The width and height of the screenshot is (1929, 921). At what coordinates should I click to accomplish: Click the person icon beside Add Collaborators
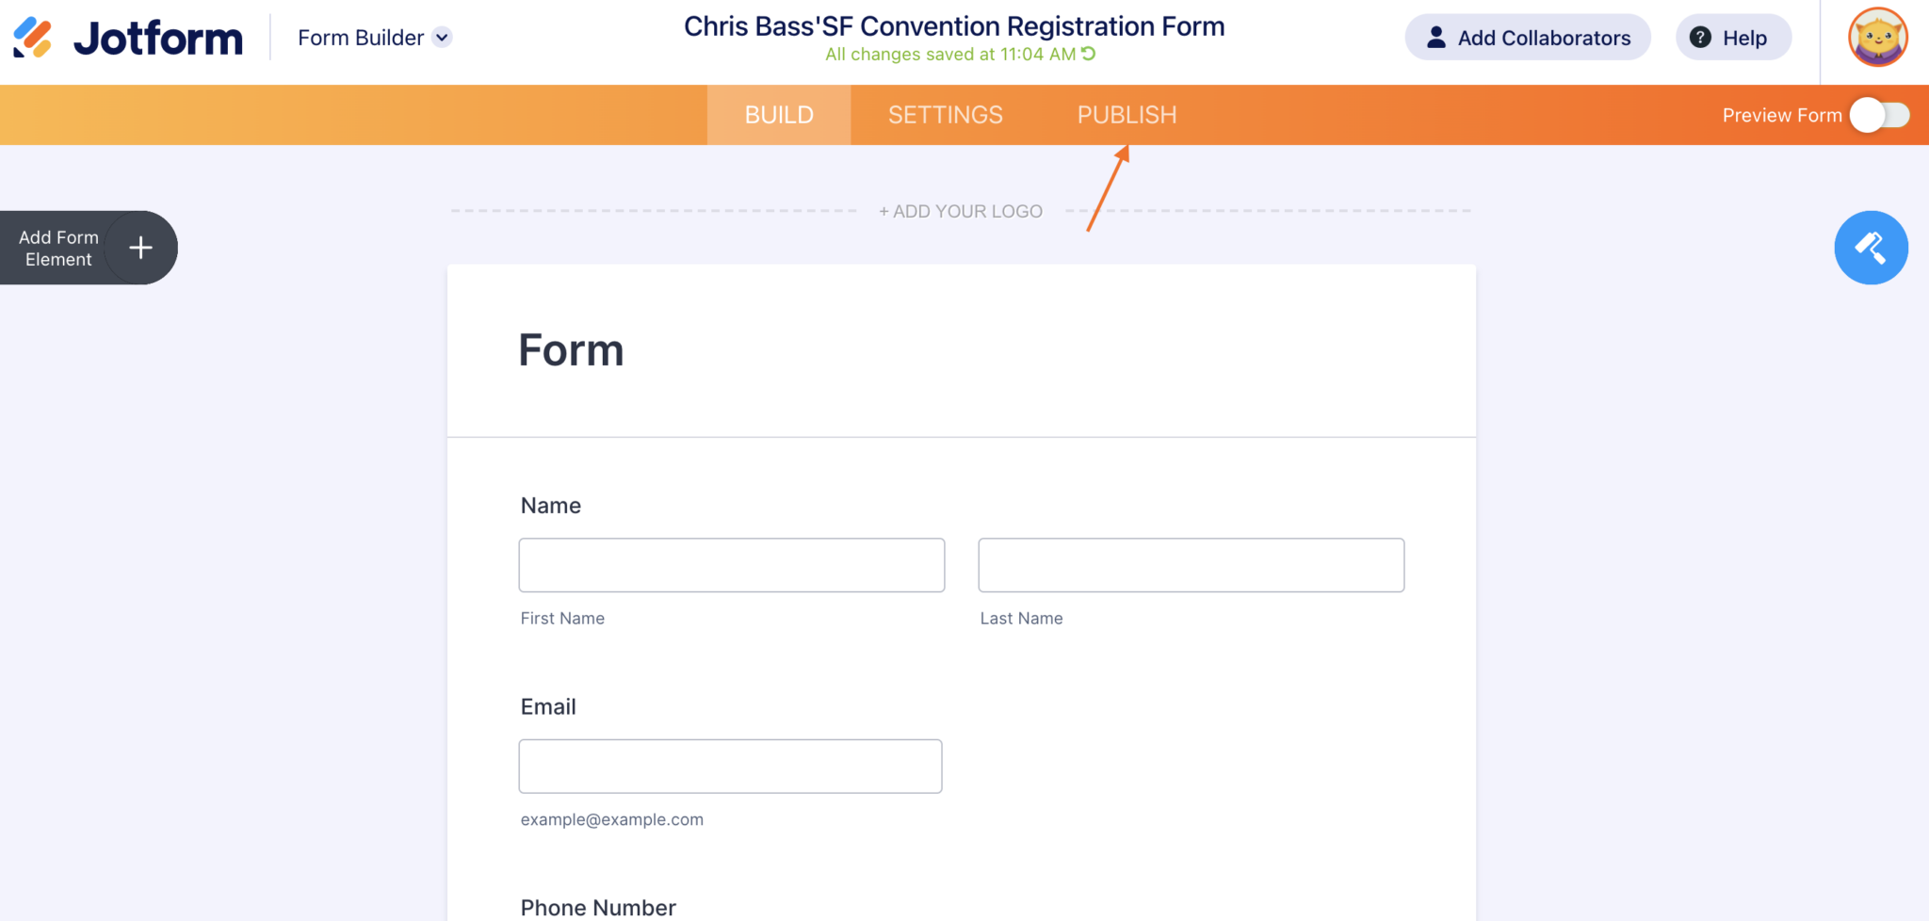(x=1435, y=38)
